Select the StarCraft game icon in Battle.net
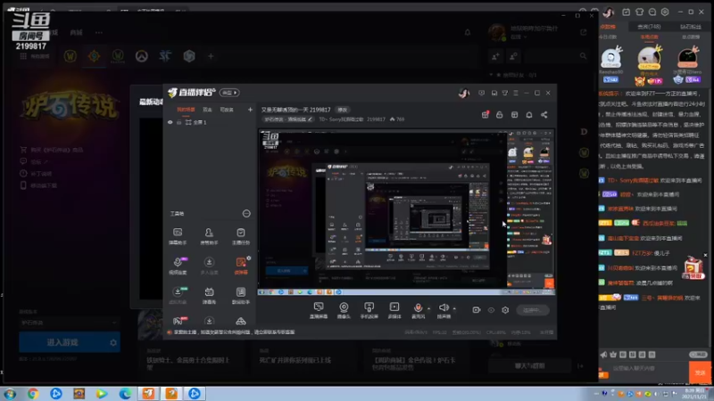 [165, 56]
